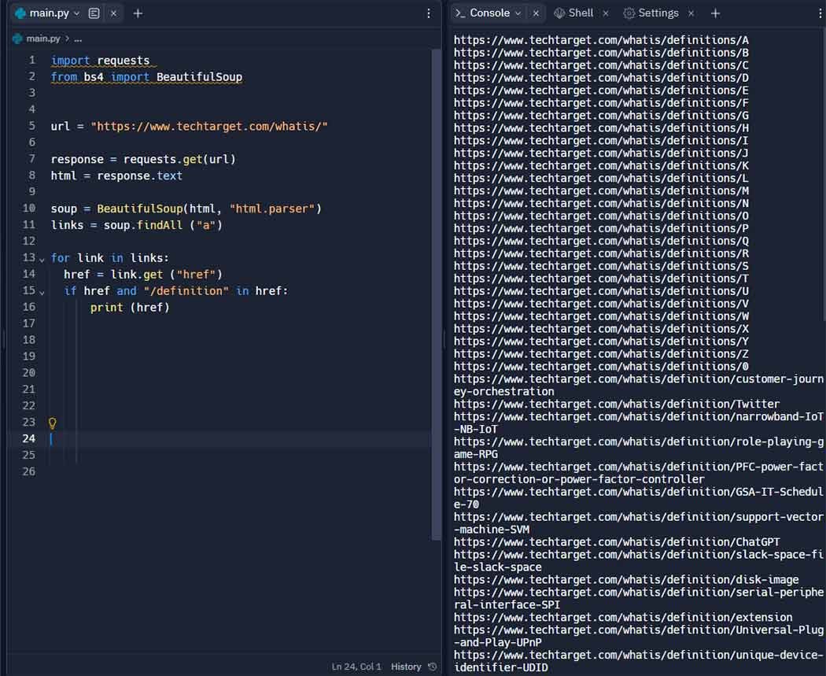Click the Python file icon in breadcrumb

point(17,38)
